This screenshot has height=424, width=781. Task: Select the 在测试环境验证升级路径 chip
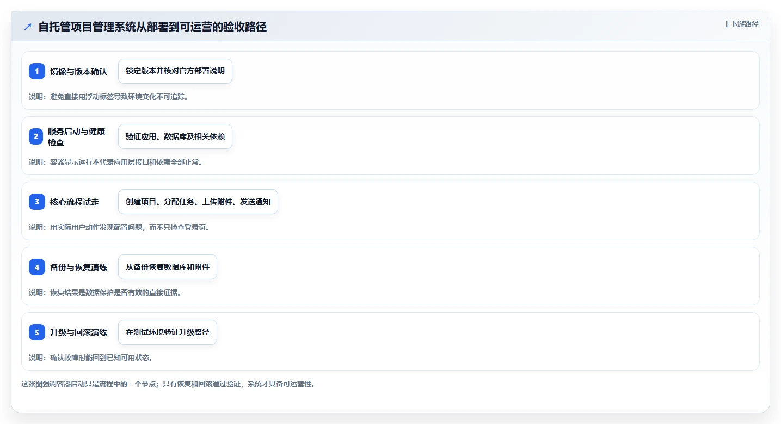(x=168, y=332)
